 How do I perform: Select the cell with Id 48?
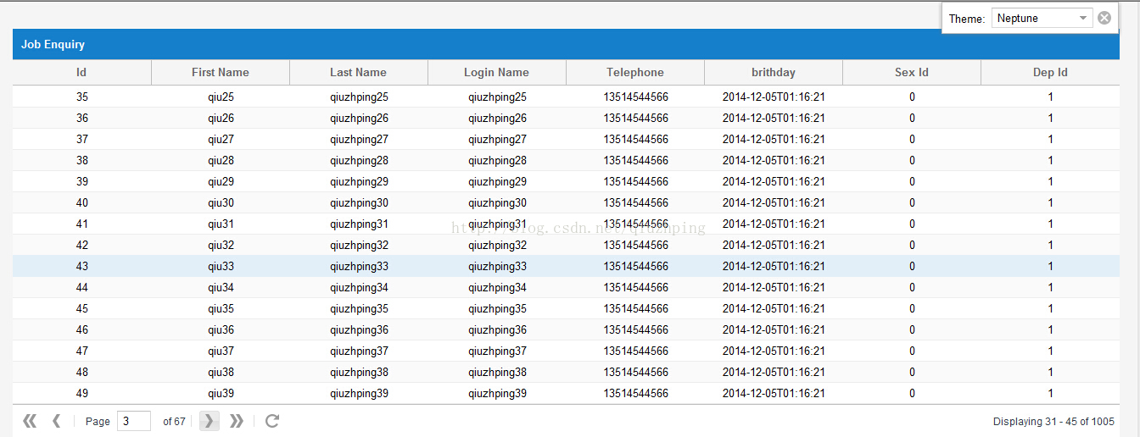tap(81, 372)
